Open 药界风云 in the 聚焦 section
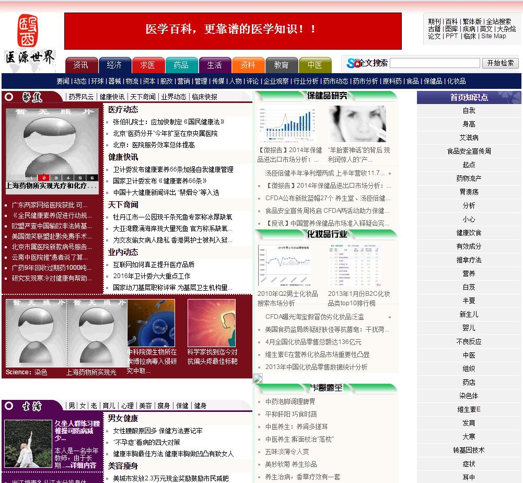Screen dimensions: 523x483 81,97
